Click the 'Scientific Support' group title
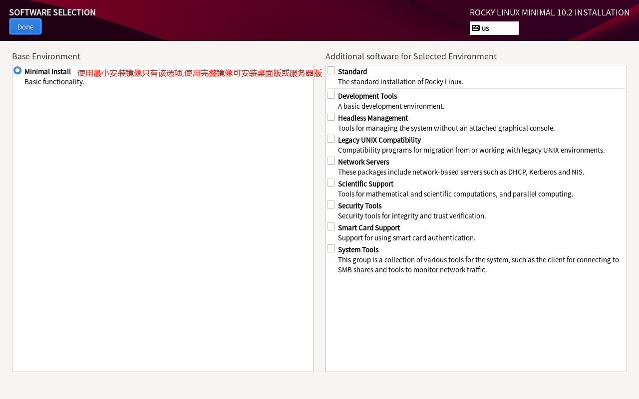639x399 pixels. [366, 184]
